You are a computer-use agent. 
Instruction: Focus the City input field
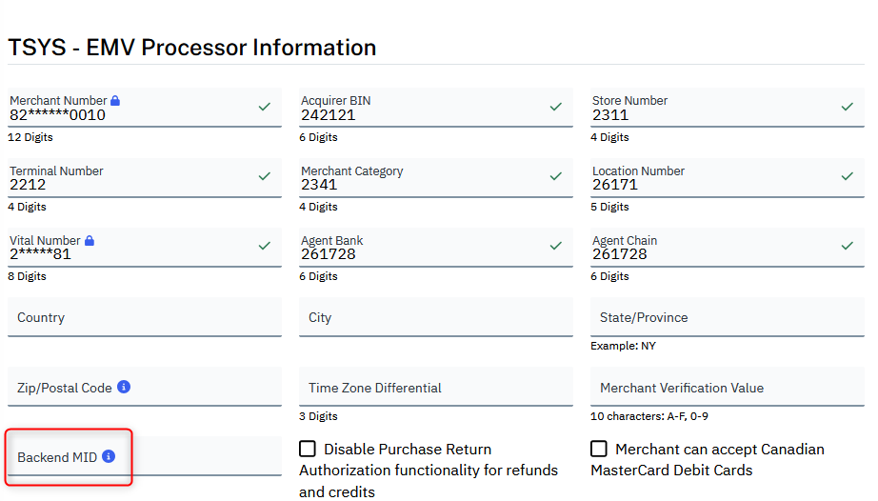coord(435,318)
